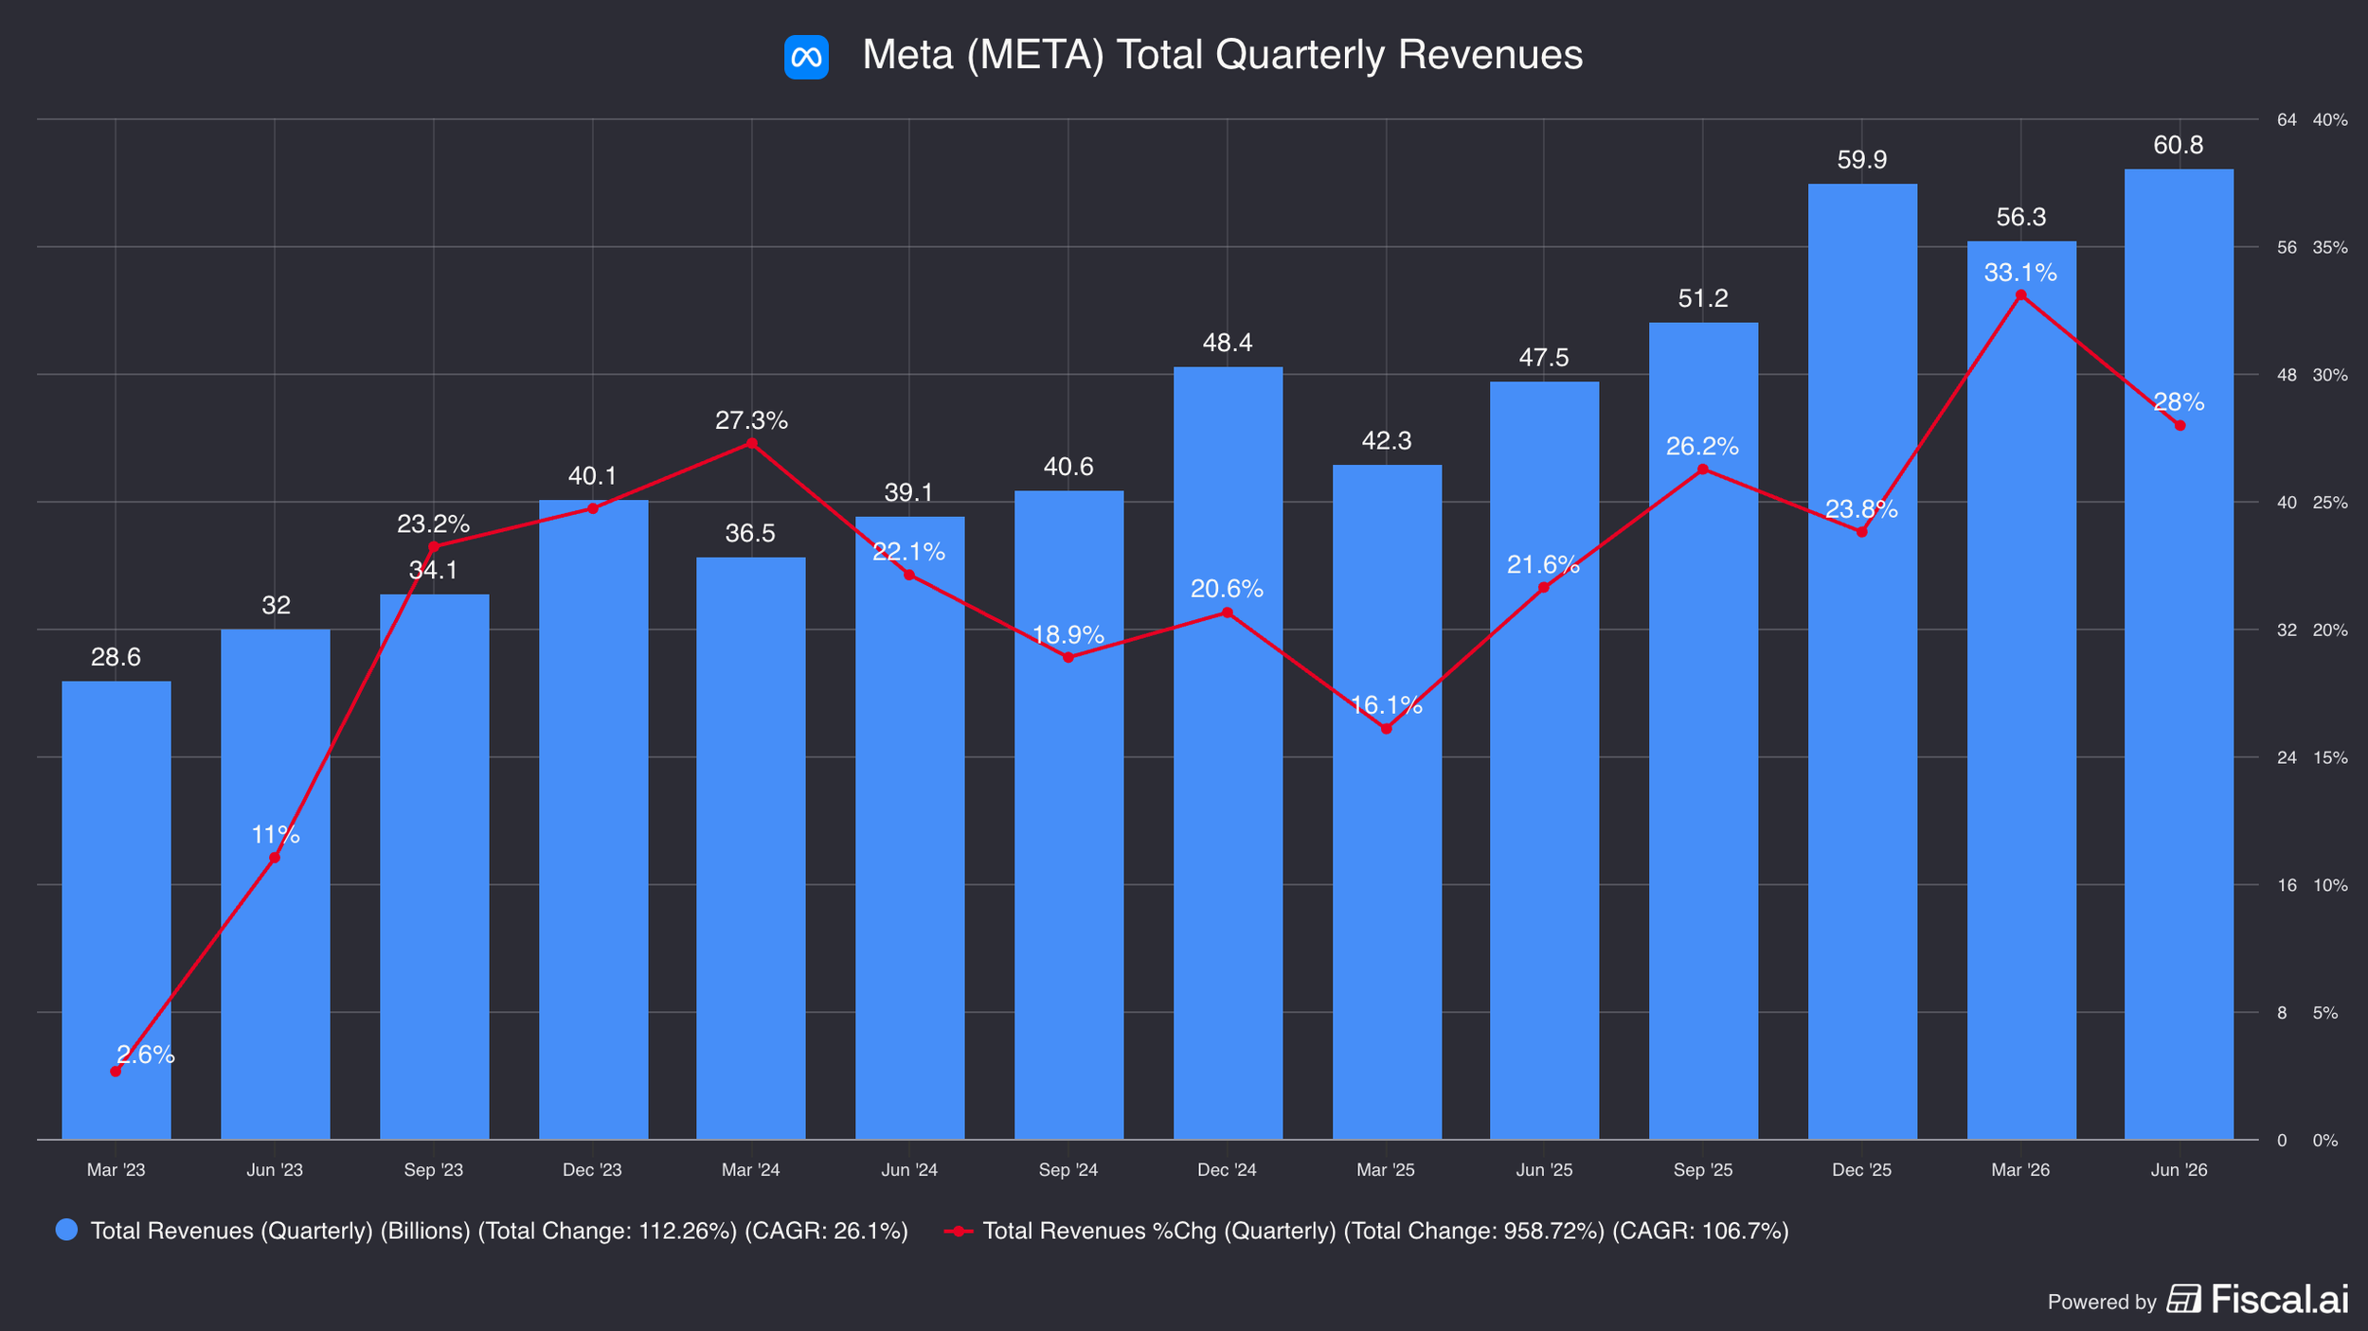Image resolution: width=2368 pixels, height=1331 pixels.
Task: Click the 56.3 bar value label
Action: tap(2021, 218)
